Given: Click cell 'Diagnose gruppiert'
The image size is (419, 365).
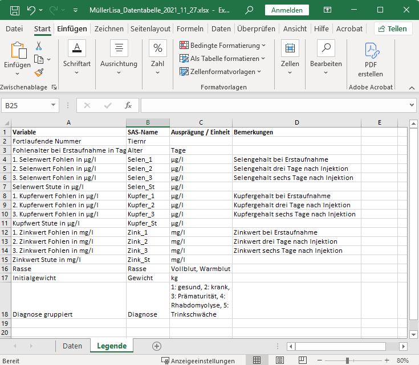Looking at the screenshot, I should click(68, 301).
